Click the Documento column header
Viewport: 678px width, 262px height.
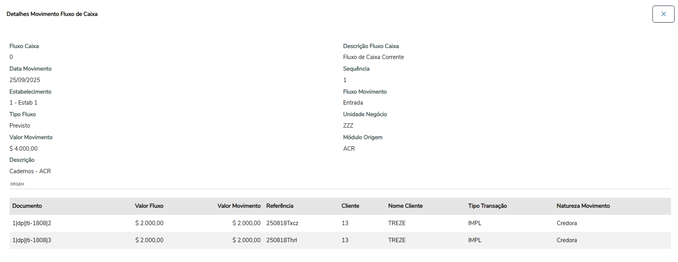point(27,206)
